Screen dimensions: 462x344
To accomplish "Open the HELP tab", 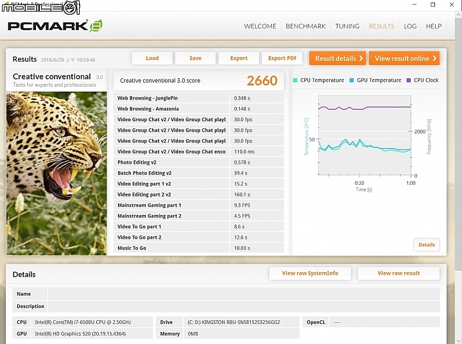I will click(434, 26).
